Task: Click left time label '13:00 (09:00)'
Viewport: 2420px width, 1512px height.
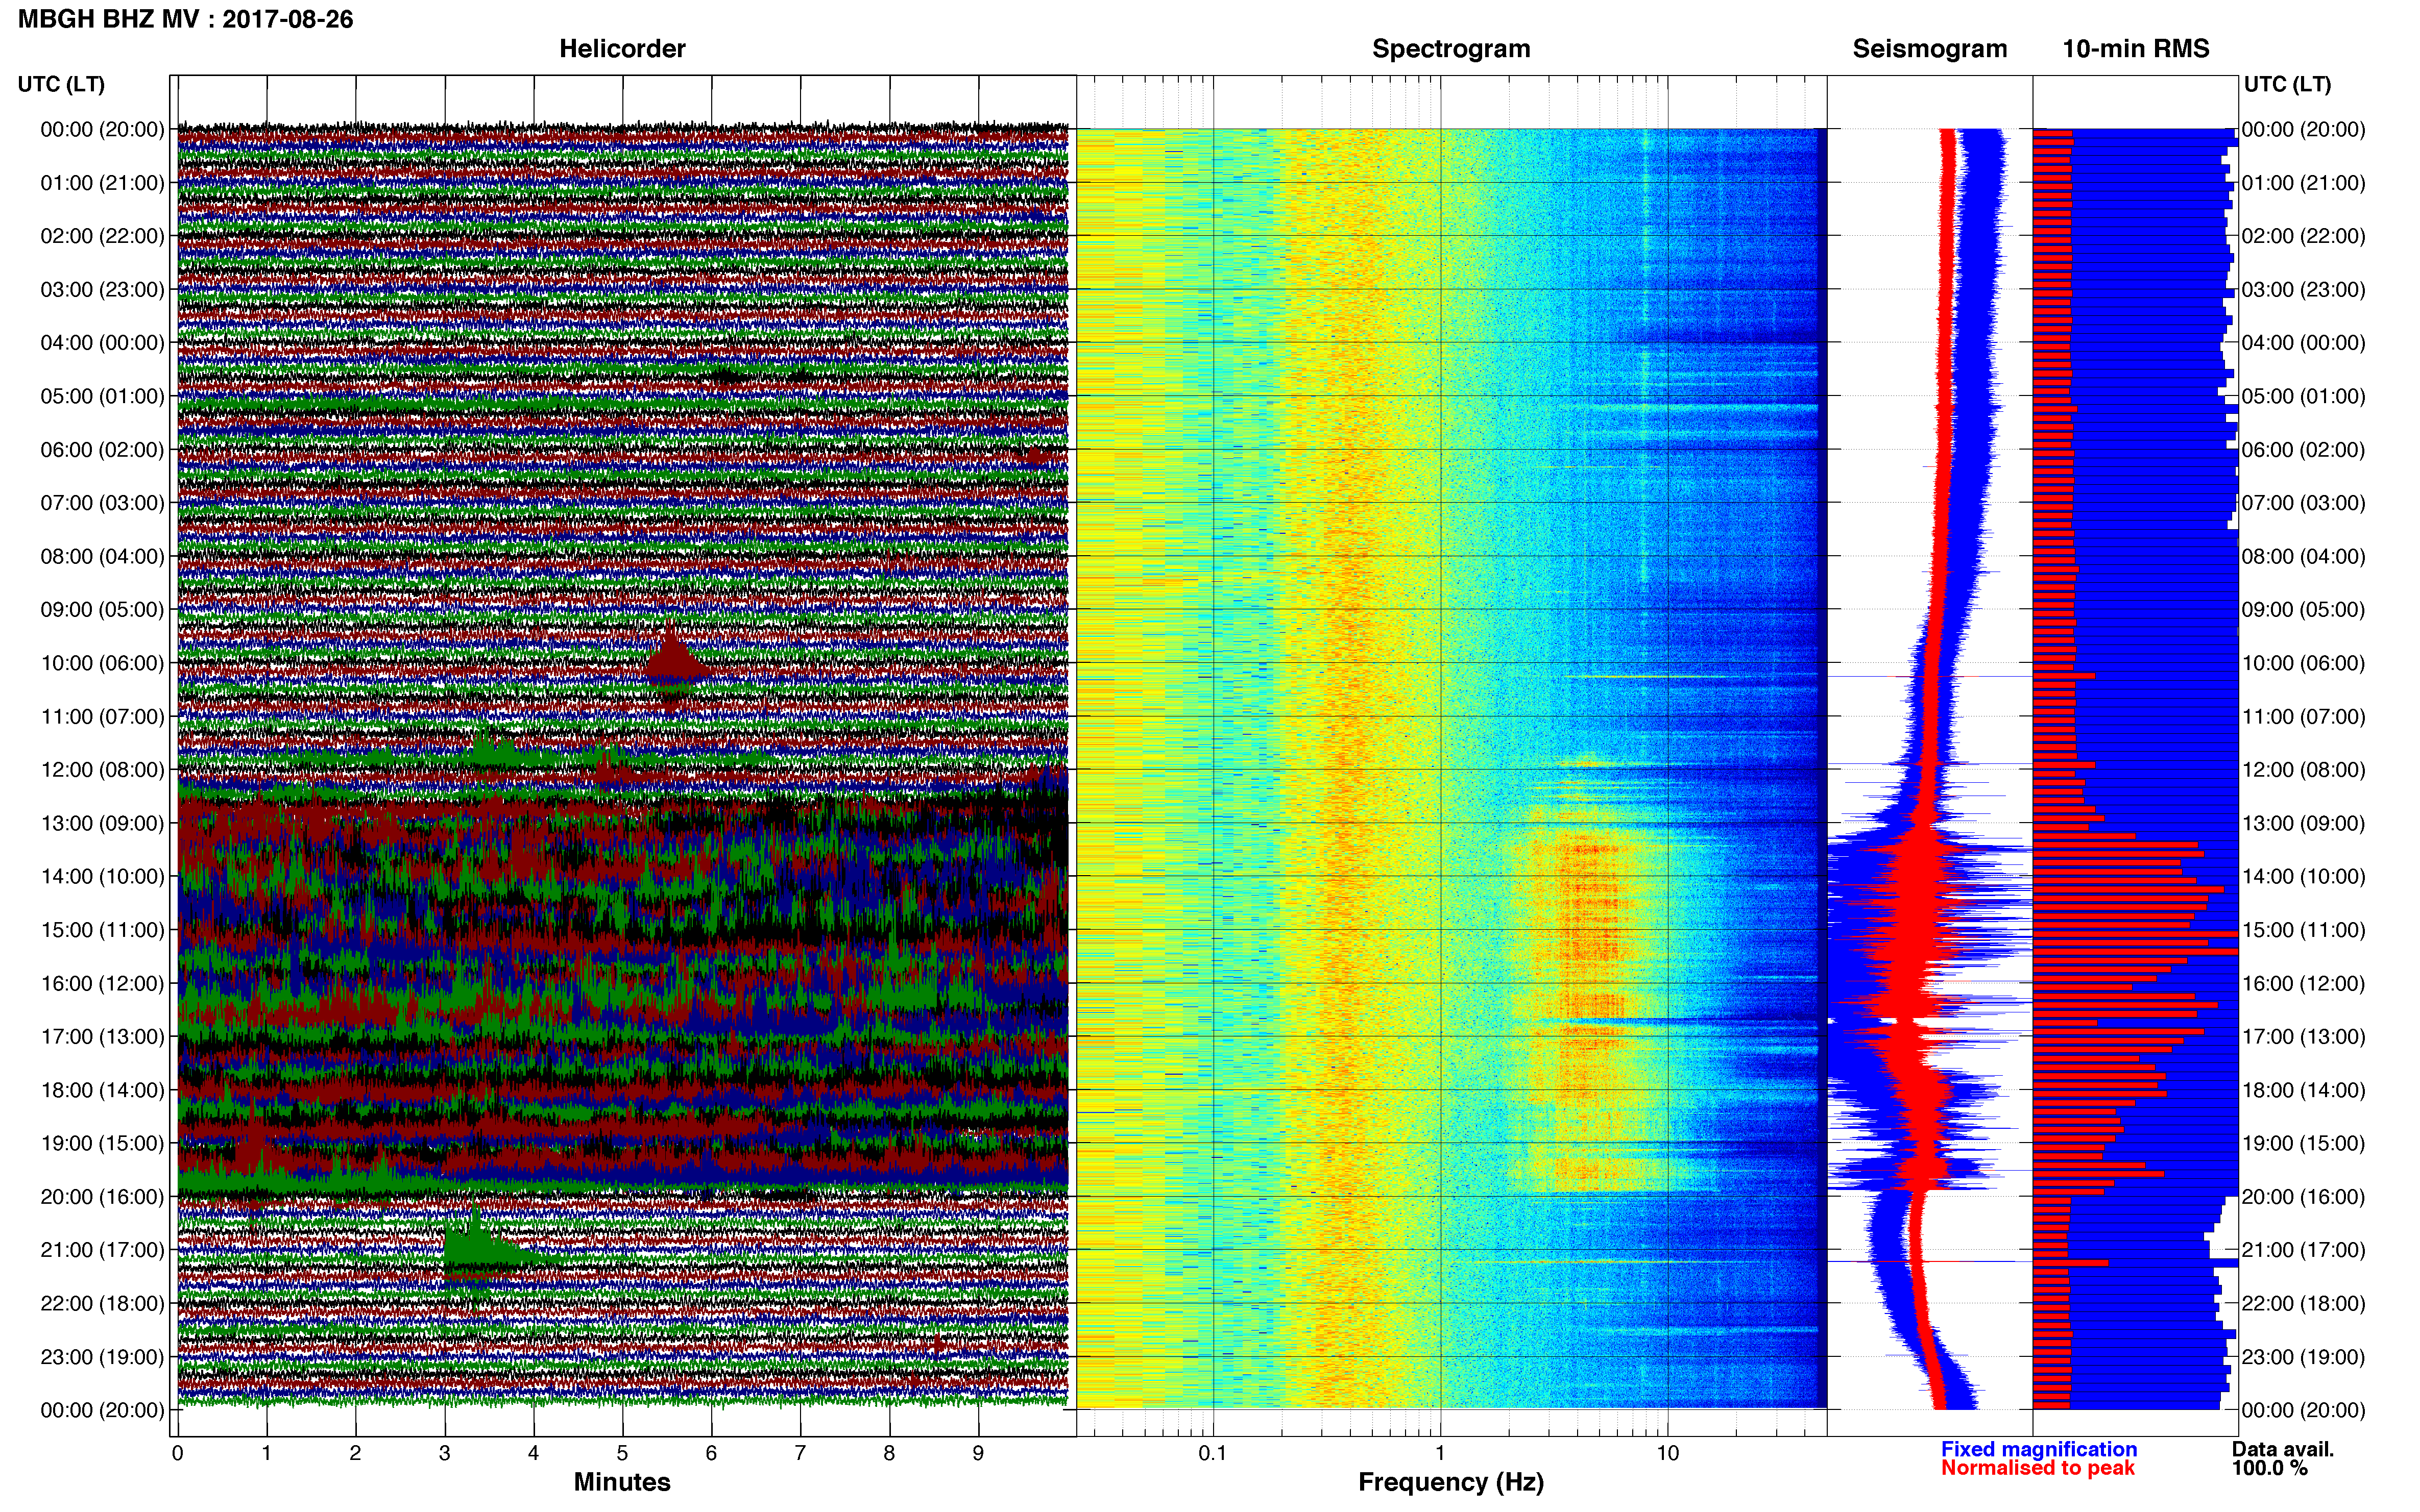Action: [x=102, y=823]
